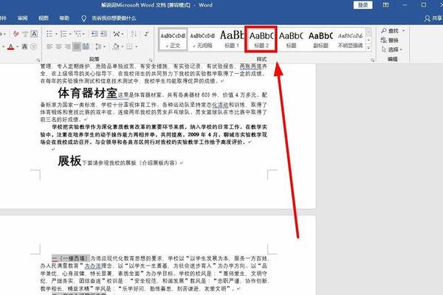Viewport: 443px width, 295px height.
Task: Click the 查找 find button label
Action: 394,30
